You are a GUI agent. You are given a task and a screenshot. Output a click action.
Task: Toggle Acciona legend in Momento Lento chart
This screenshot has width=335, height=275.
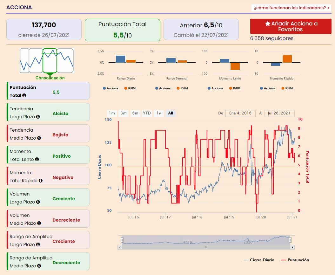click(215, 88)
